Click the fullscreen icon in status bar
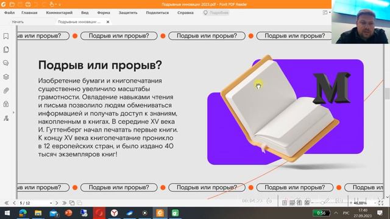 pyautogui.click(x=381, y=203)
